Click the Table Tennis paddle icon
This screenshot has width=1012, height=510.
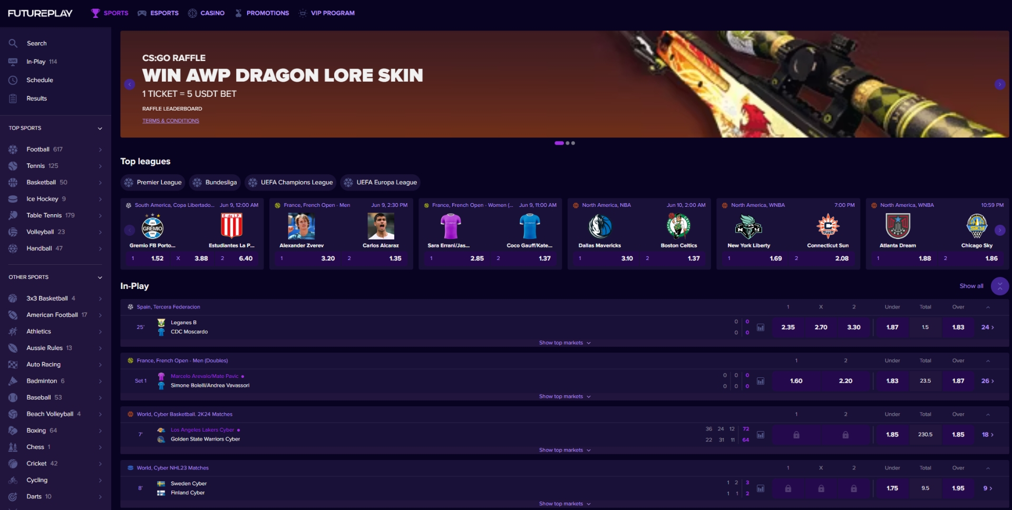tap(13, 215)
